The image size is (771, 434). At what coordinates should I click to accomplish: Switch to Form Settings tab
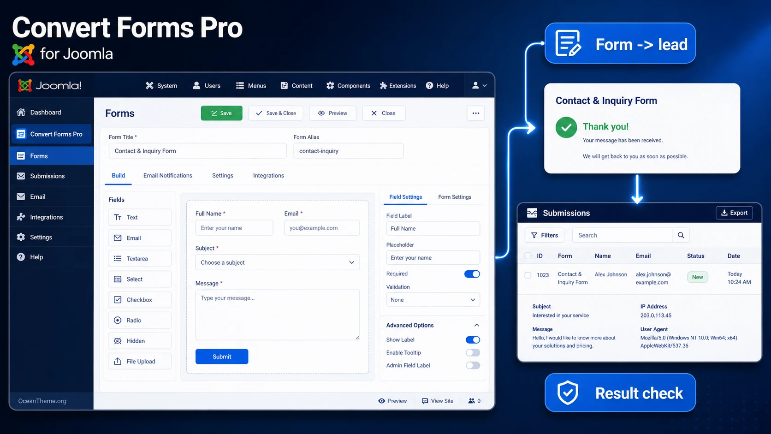(x=455, y=197)
